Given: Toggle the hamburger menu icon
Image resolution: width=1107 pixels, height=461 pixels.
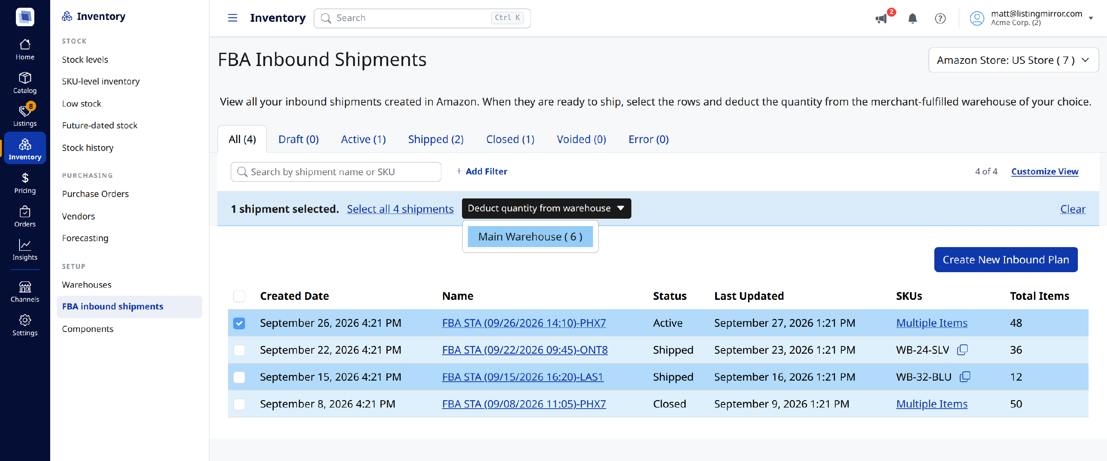Looking at the screenshot, I should (232, 18).
